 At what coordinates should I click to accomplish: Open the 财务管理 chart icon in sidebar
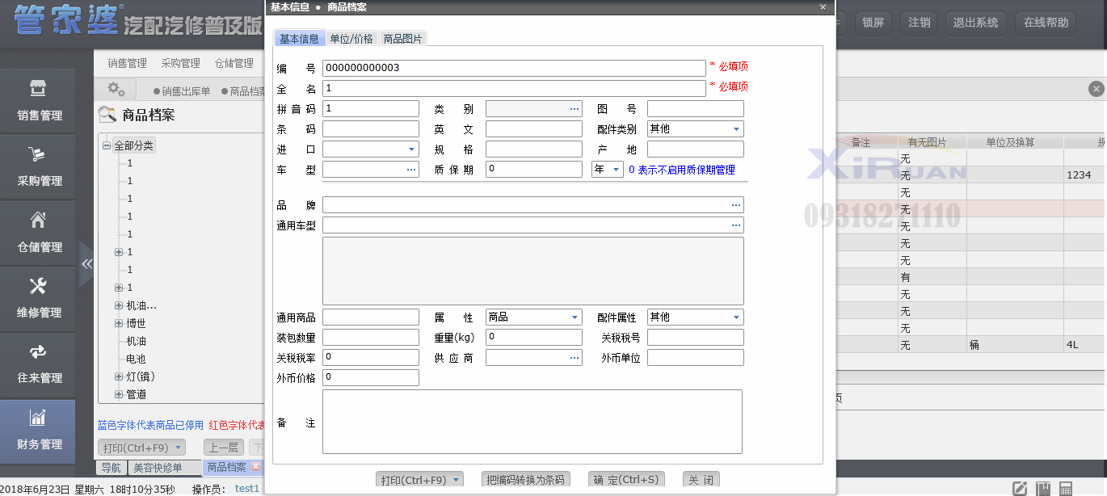pyautogui.click(x=38, y=418)
